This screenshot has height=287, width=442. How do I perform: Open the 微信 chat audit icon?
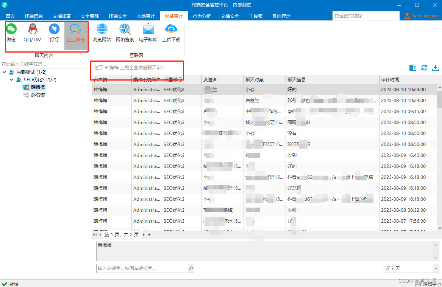(11, 33)
